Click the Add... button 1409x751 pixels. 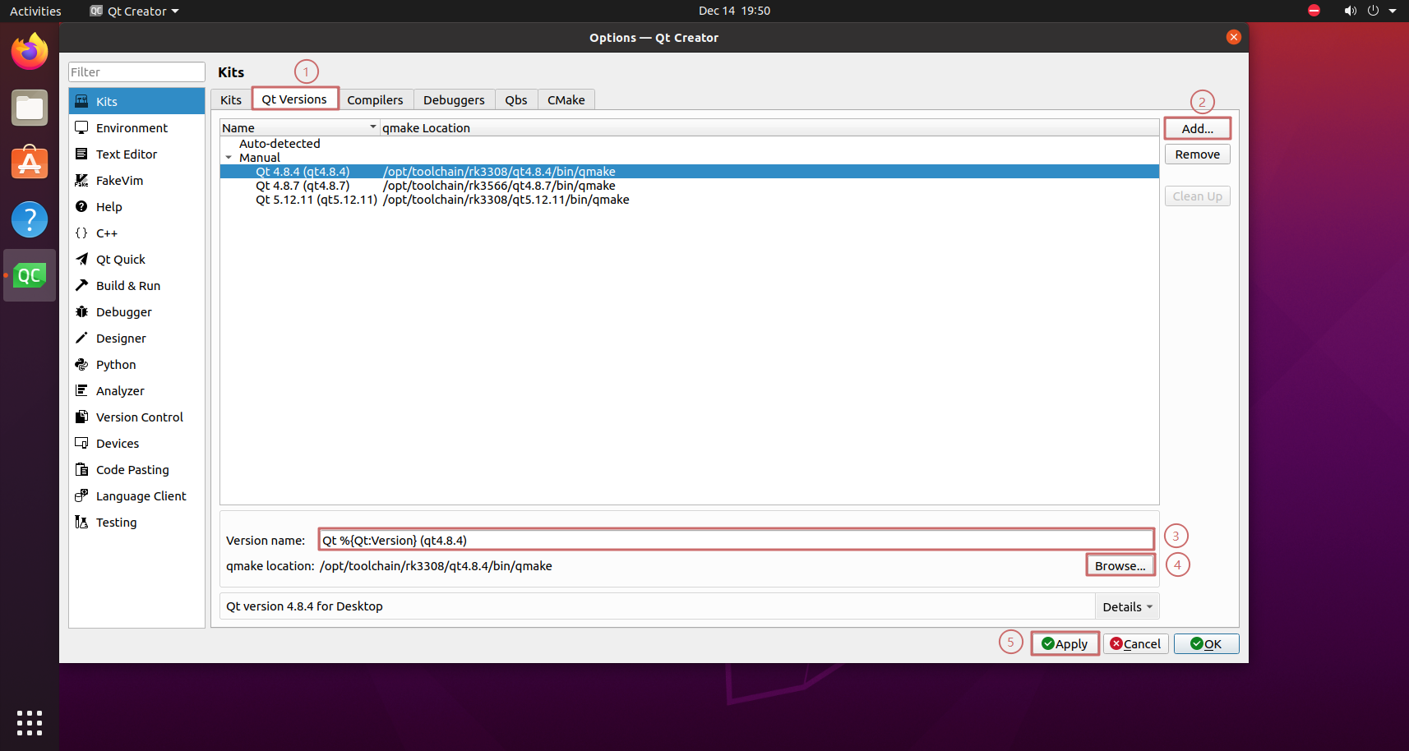click(1197, 129)
